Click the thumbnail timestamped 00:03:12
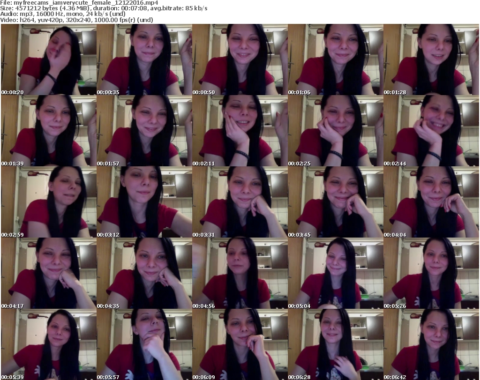Image resolution: width=480 pixels, height=380 pixels. [144, 202]
